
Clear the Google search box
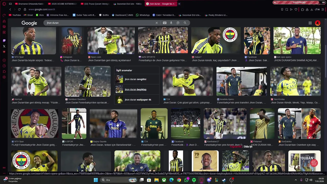(x=157, y=23)
